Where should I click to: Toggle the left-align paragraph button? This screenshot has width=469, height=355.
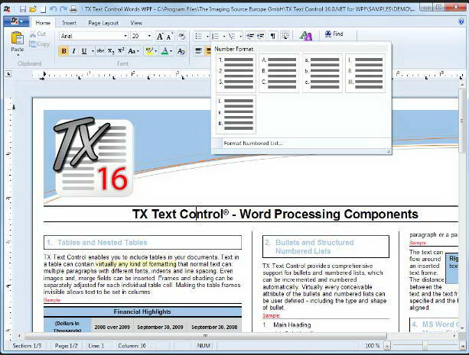coord(198,51)
